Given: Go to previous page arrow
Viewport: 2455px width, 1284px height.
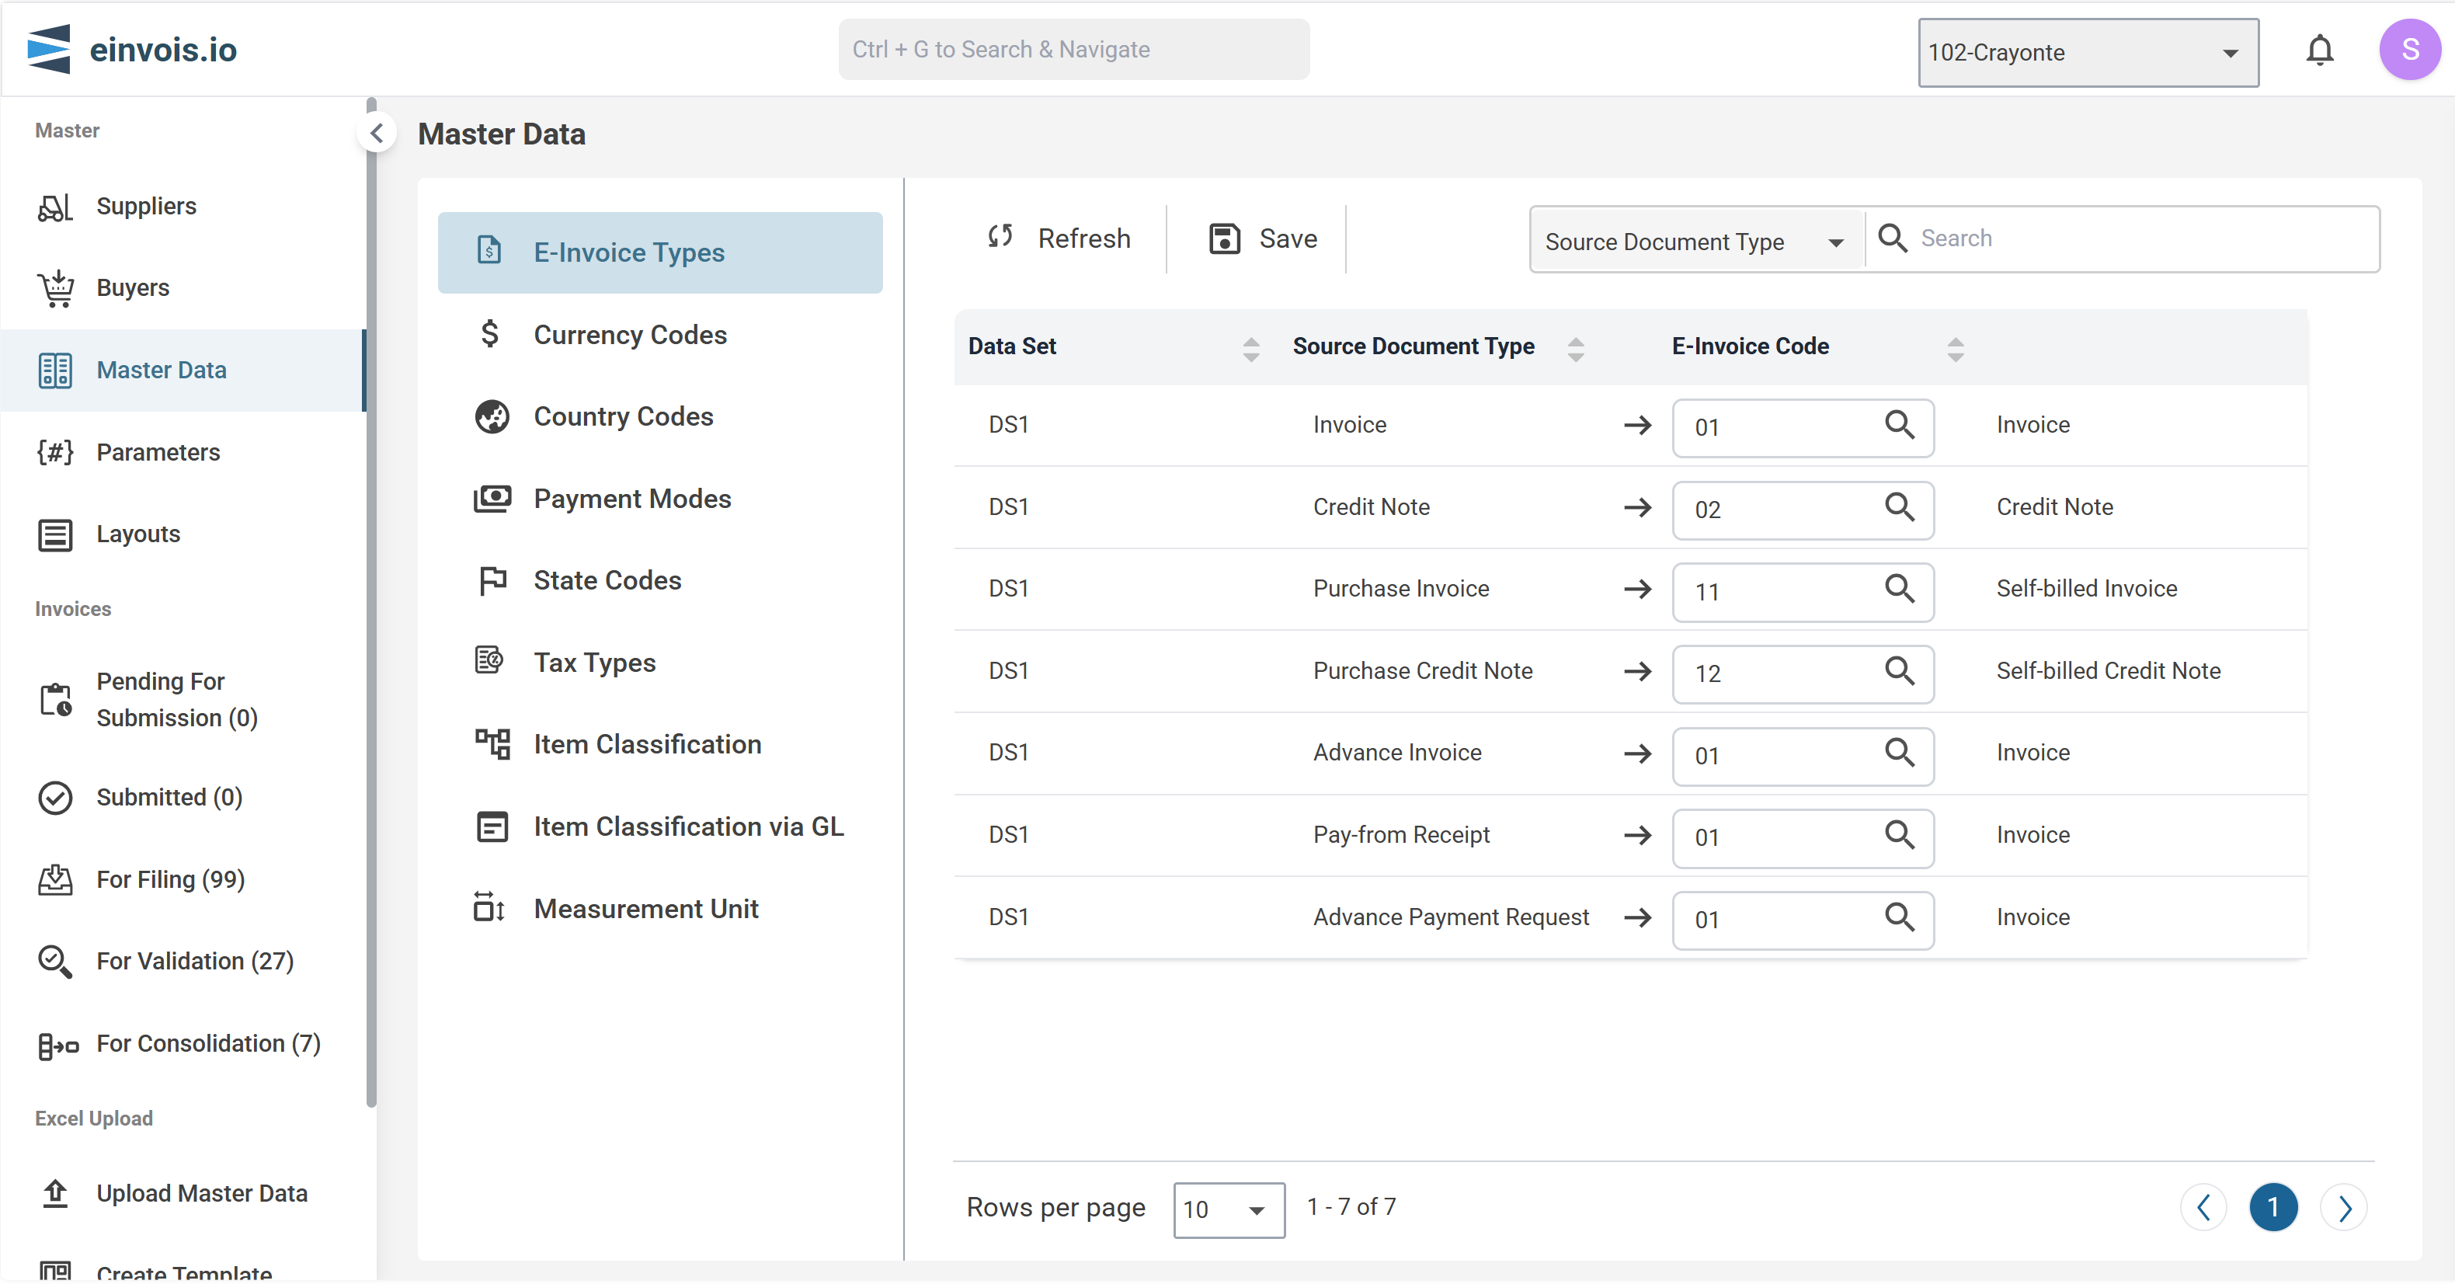Looking at the screenshot, I should pos(2203,1208).
